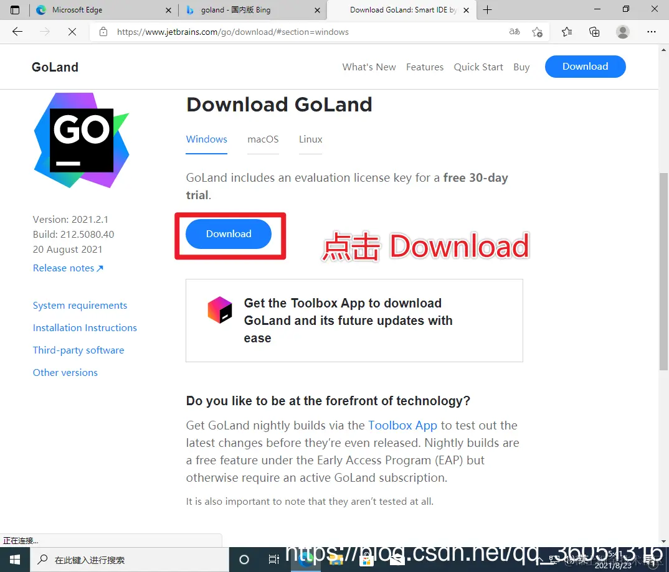Open the Collections icon
The height and width of the screenshot is (572, 669).
594,32
